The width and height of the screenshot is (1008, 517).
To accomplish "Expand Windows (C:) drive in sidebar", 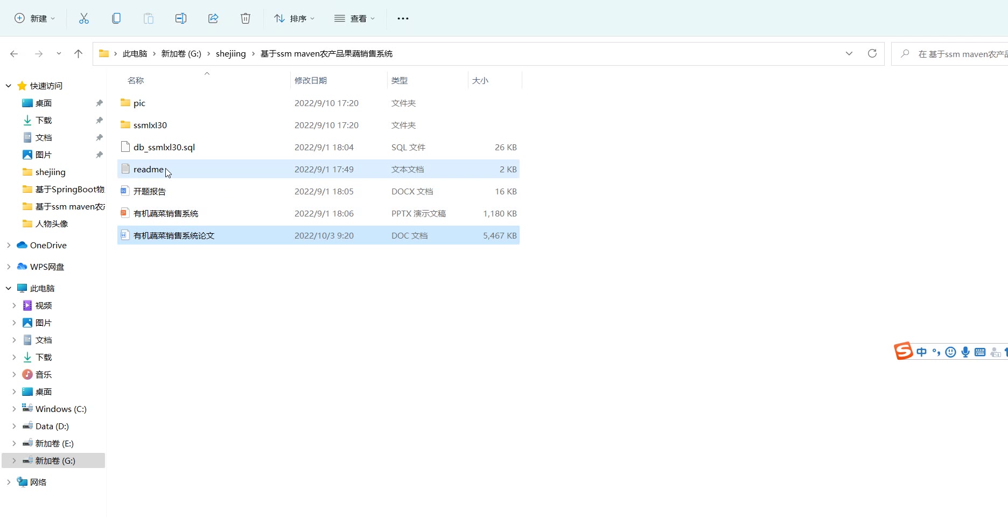I will pyautogui.click(x=14, y=409).
